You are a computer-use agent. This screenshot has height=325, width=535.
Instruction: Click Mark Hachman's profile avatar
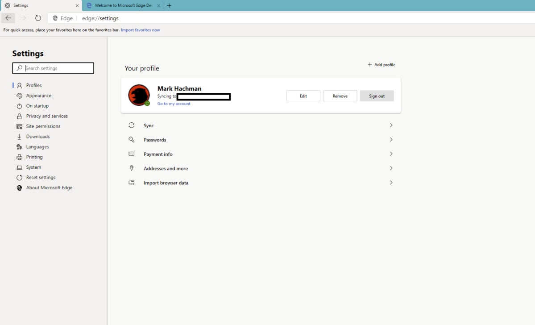click(x=139, y=95)
